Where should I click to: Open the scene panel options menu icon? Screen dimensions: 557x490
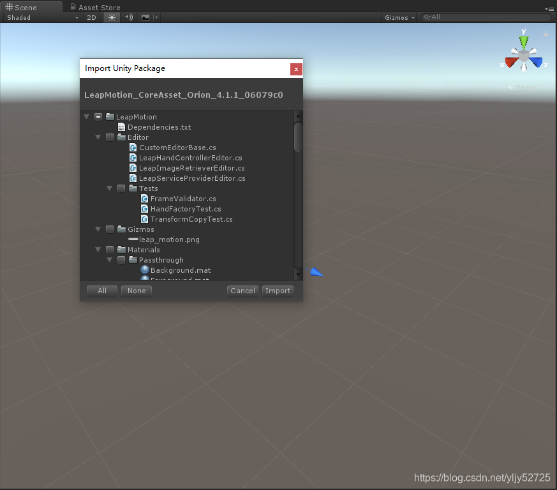[549, 9]
